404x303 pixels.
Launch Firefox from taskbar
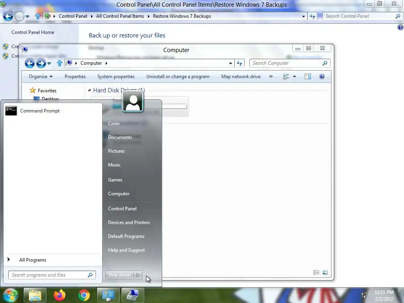point(60,295)
